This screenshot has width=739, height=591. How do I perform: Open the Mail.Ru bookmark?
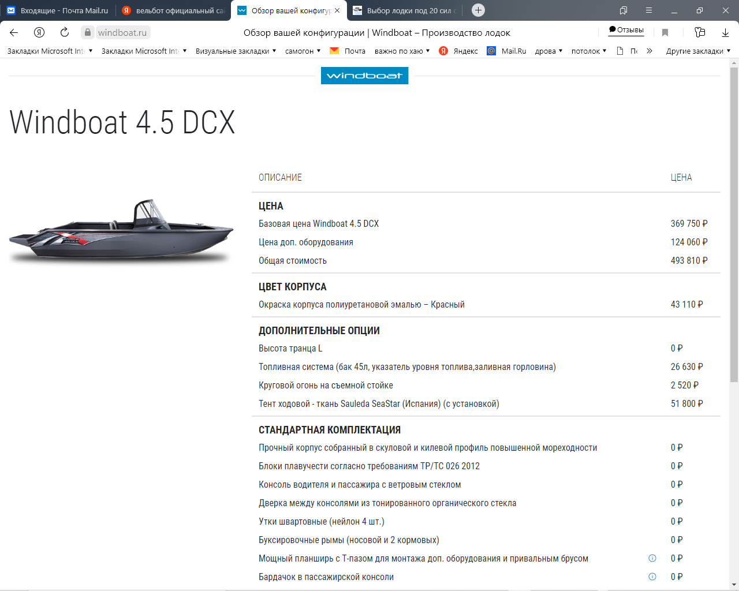click(506, 51)
